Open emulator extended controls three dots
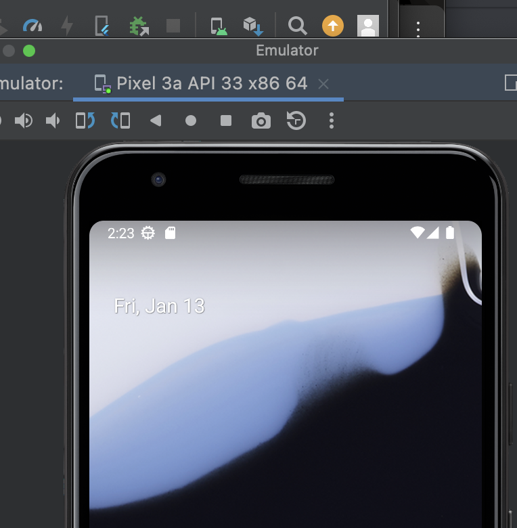Screen dimensions: 517x528 click(332, 120)
